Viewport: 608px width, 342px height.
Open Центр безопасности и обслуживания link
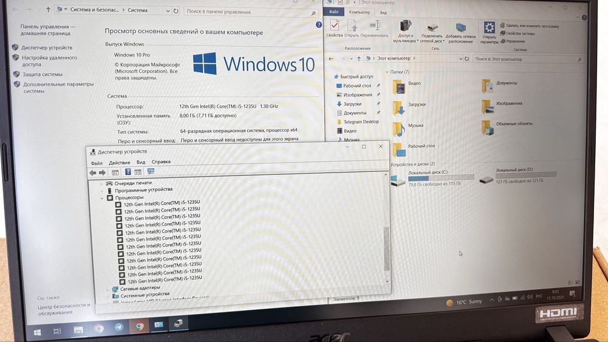[64, 309]
